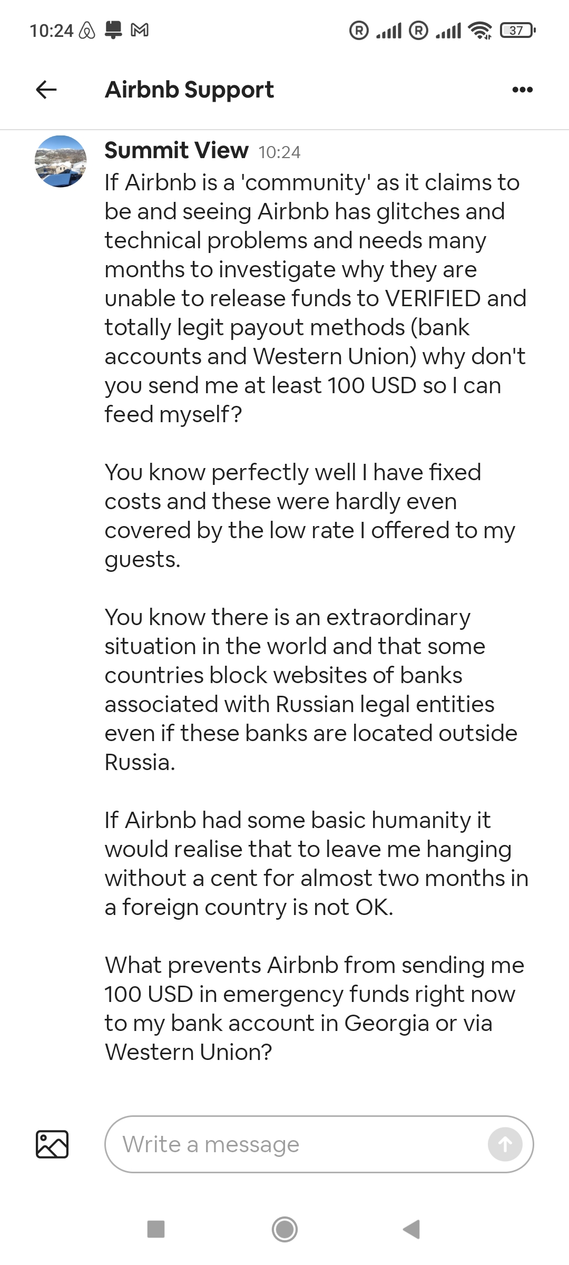Tap the battery level indicator

[518, 31]
